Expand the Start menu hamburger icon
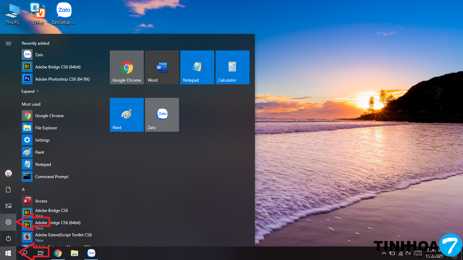This screenshot has height=260, width=463. [8, 43]
